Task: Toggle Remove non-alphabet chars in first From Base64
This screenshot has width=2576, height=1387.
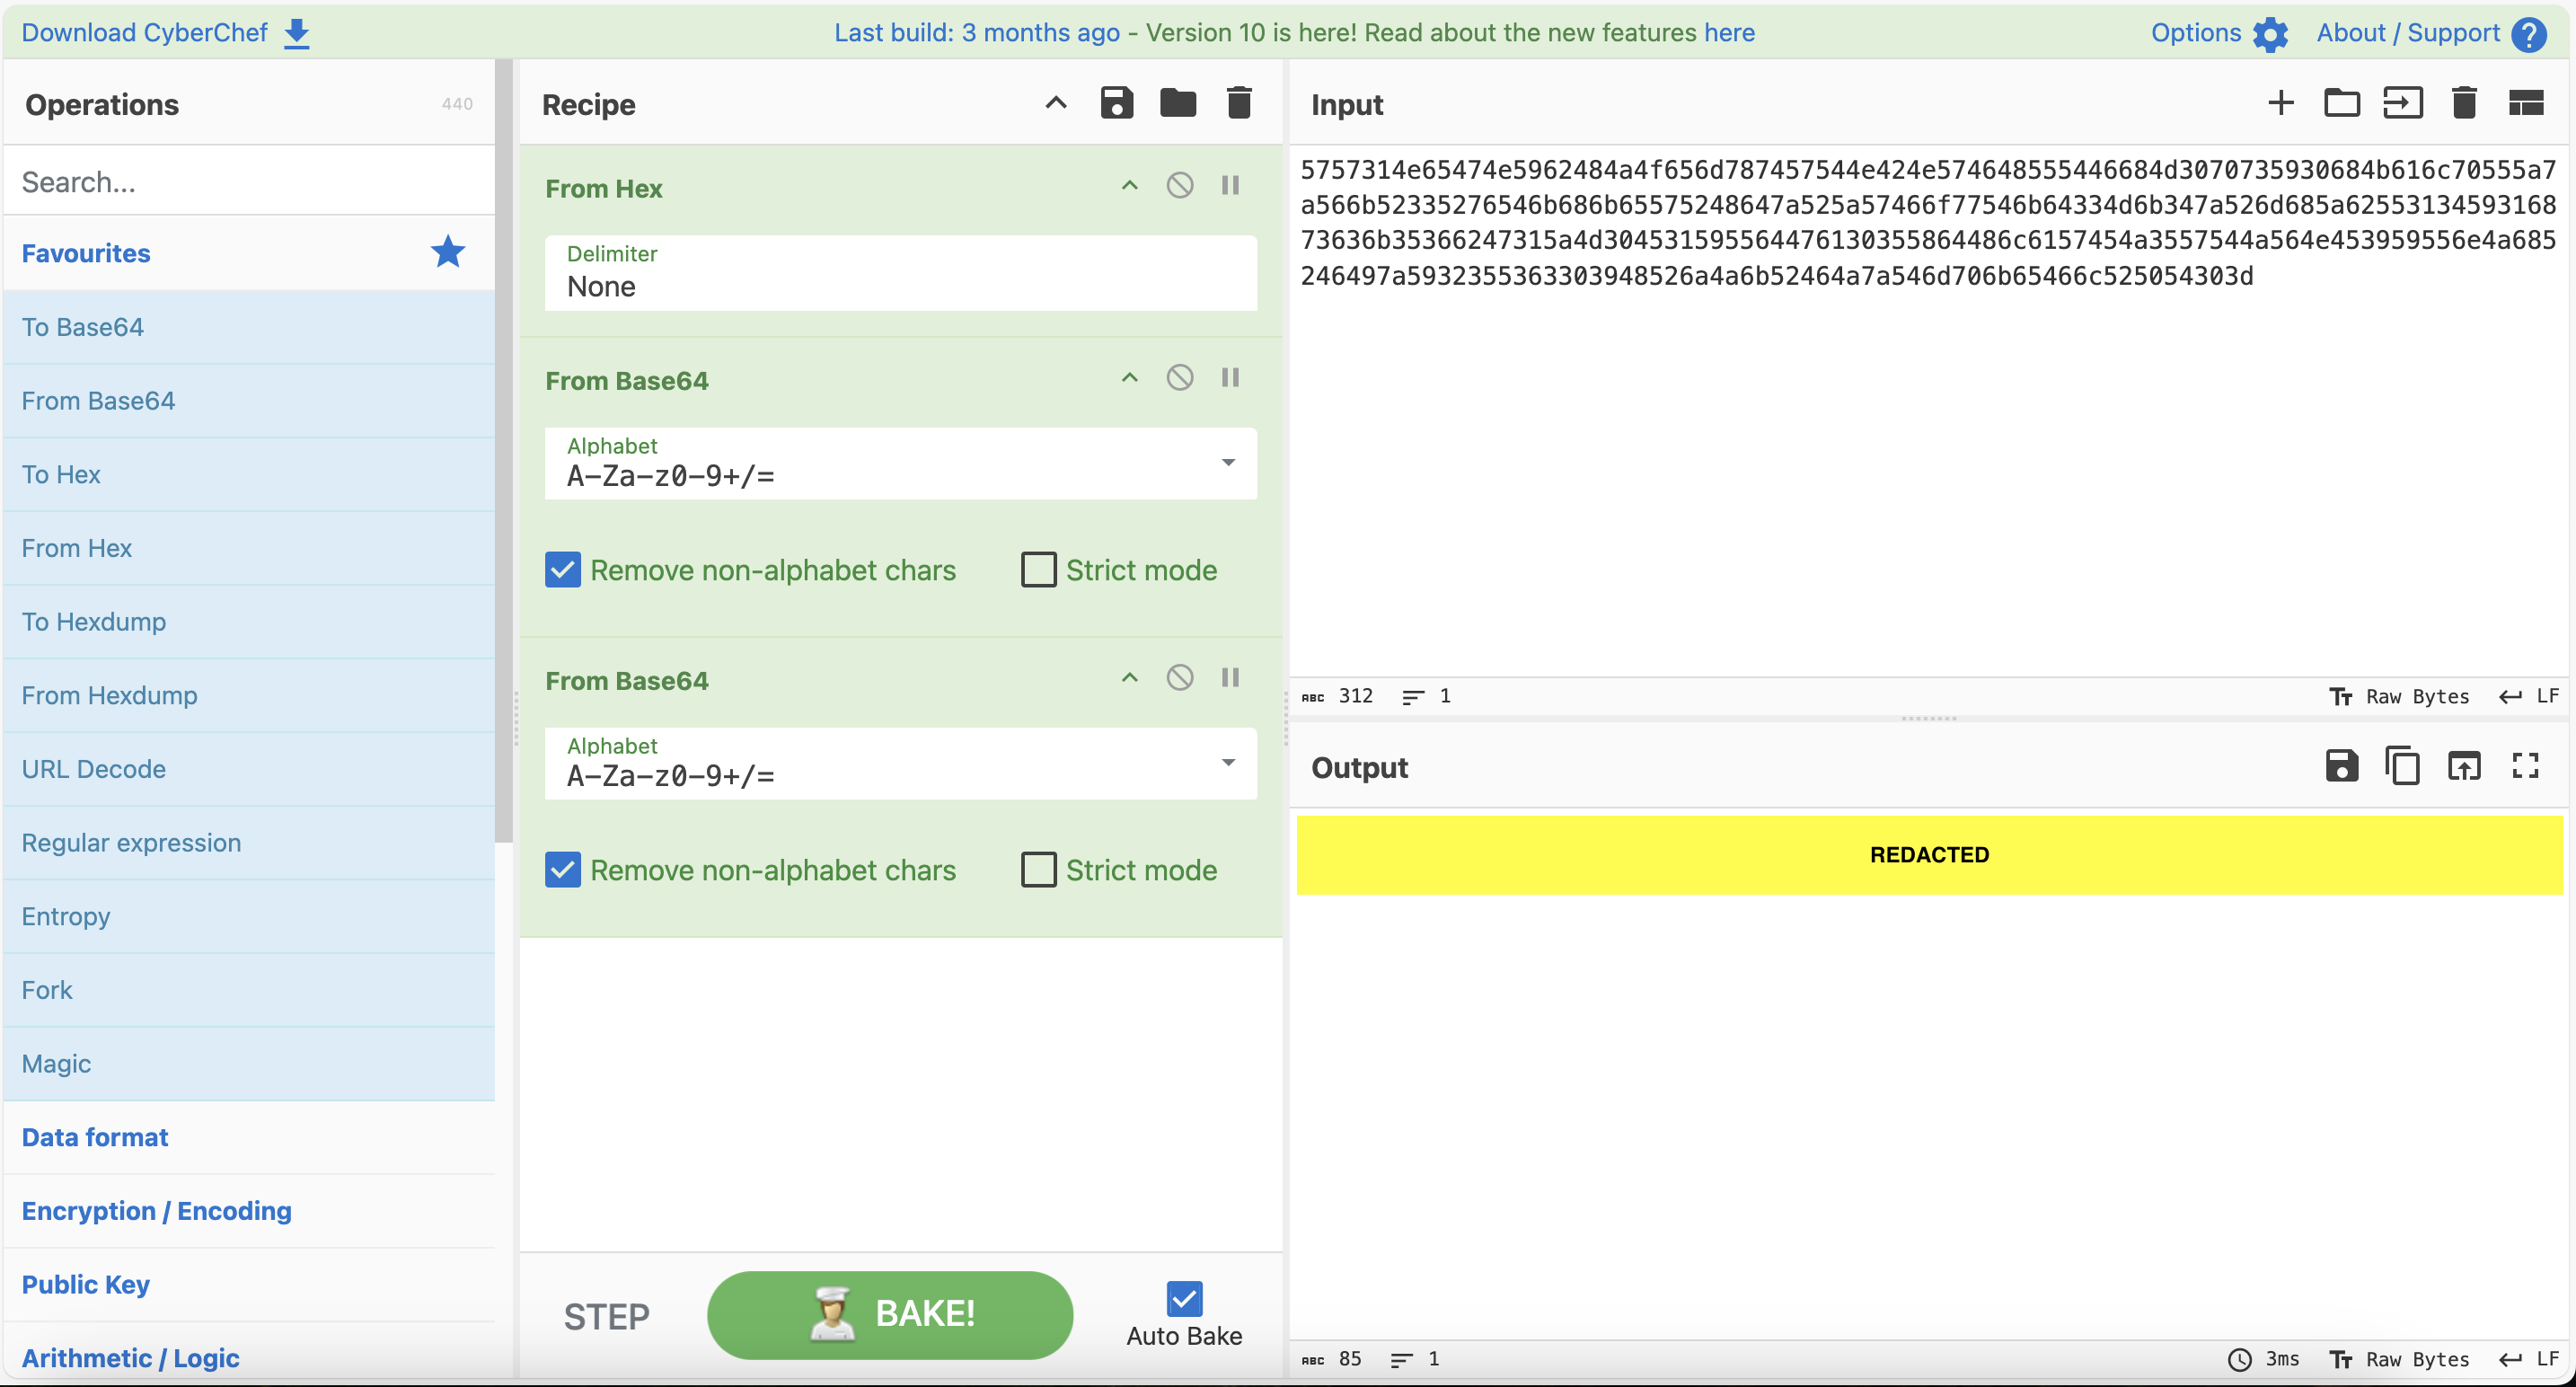Action: 563,570
